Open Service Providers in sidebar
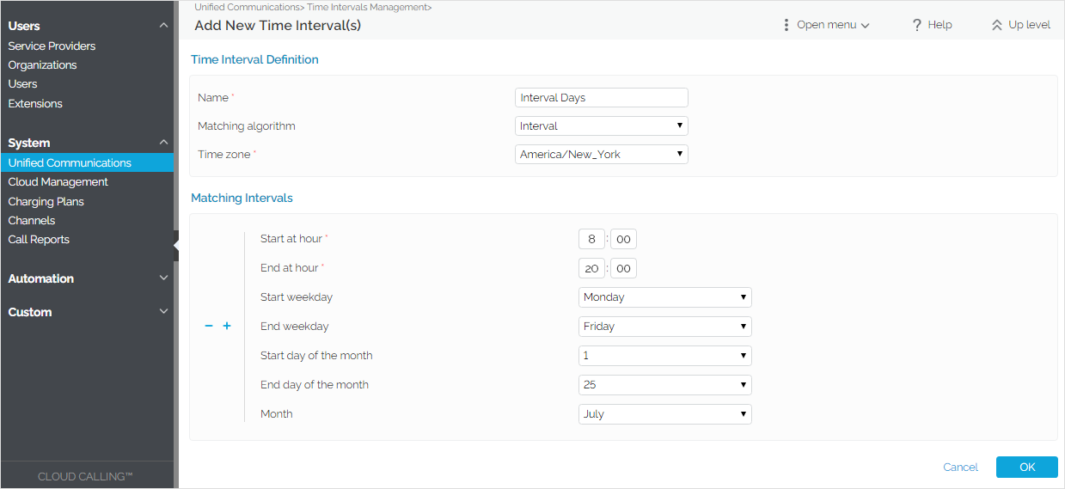The height and width of the screenshot is (489, 1065). click(52, 46)
